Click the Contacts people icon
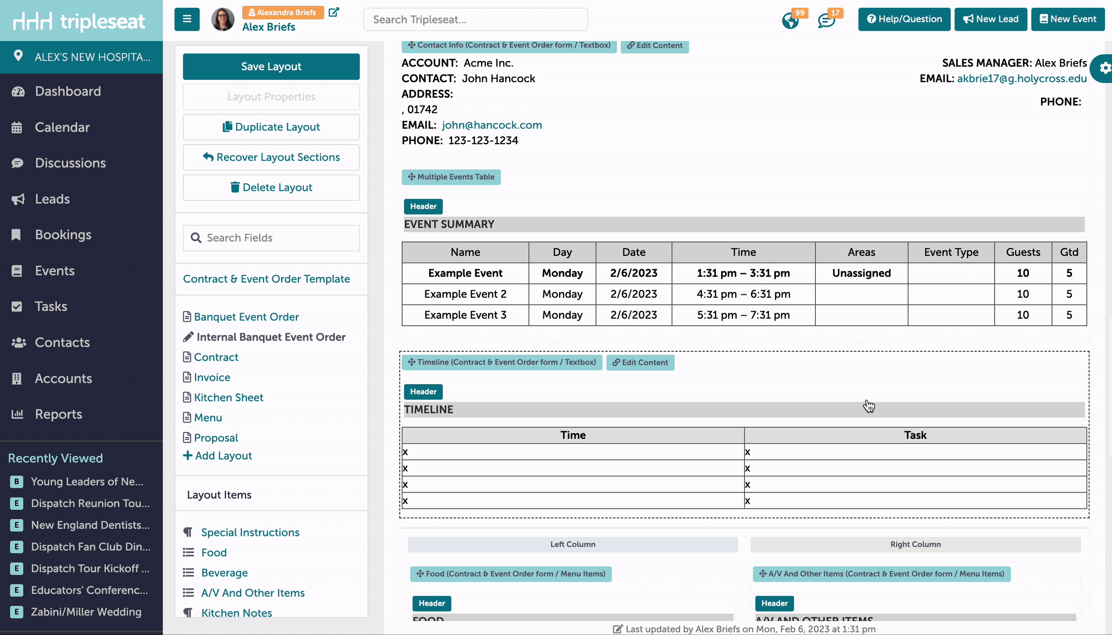The height and width of the screenshot is (635, 1112). coord(18,343)
